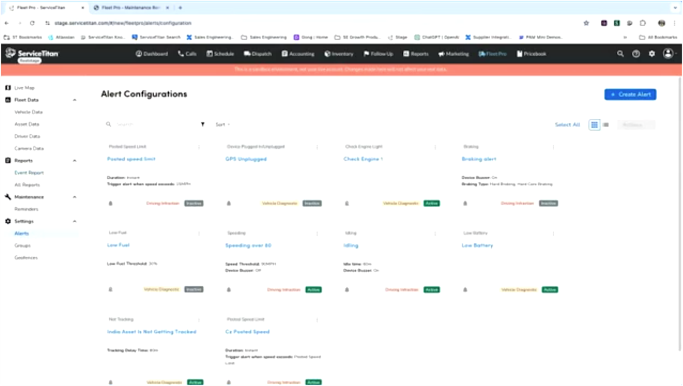Click the filter funnel icon beside search

coord(202,124)
